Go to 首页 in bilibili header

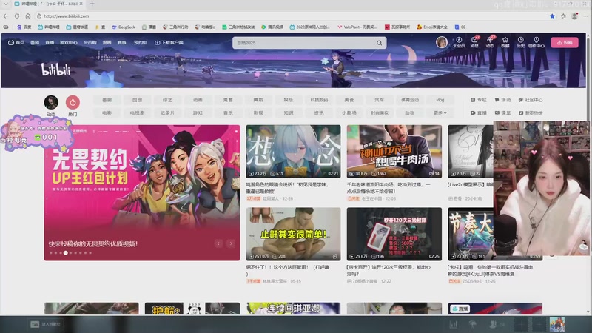(16, 43)
